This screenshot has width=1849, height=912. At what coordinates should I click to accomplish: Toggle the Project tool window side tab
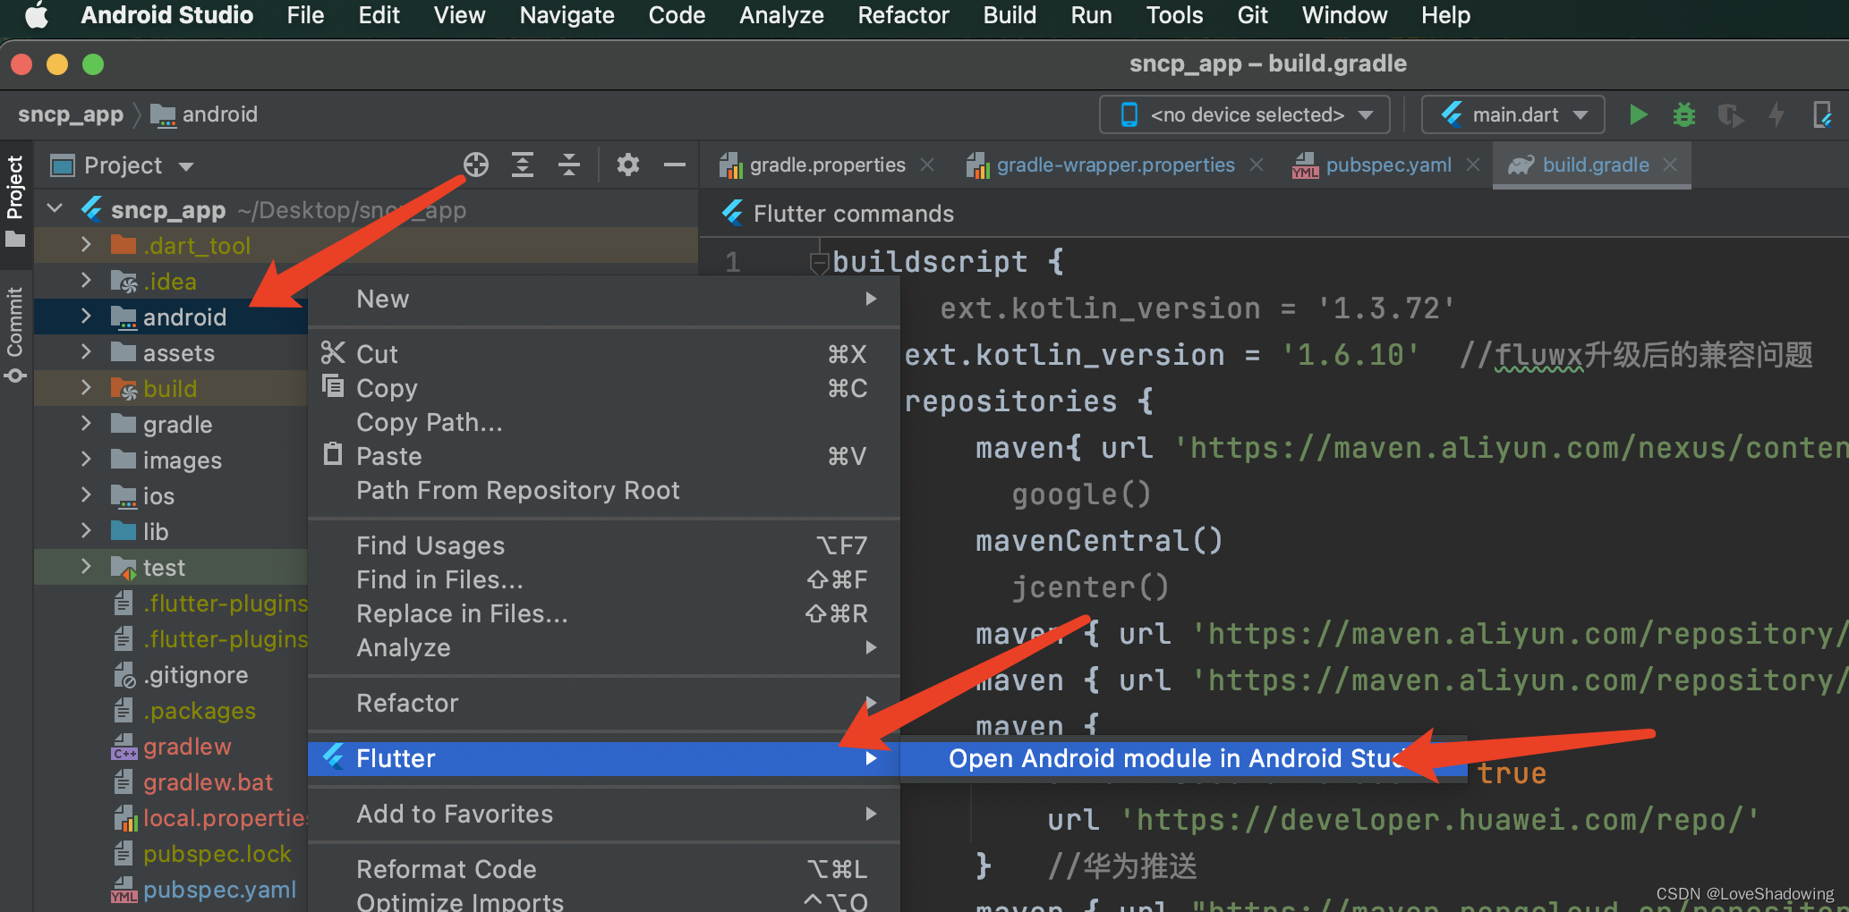click(x=15, y=200)
